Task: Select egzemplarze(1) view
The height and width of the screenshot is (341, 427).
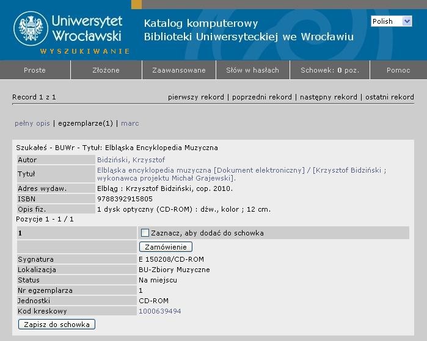Action: click(x=86, y=123)
